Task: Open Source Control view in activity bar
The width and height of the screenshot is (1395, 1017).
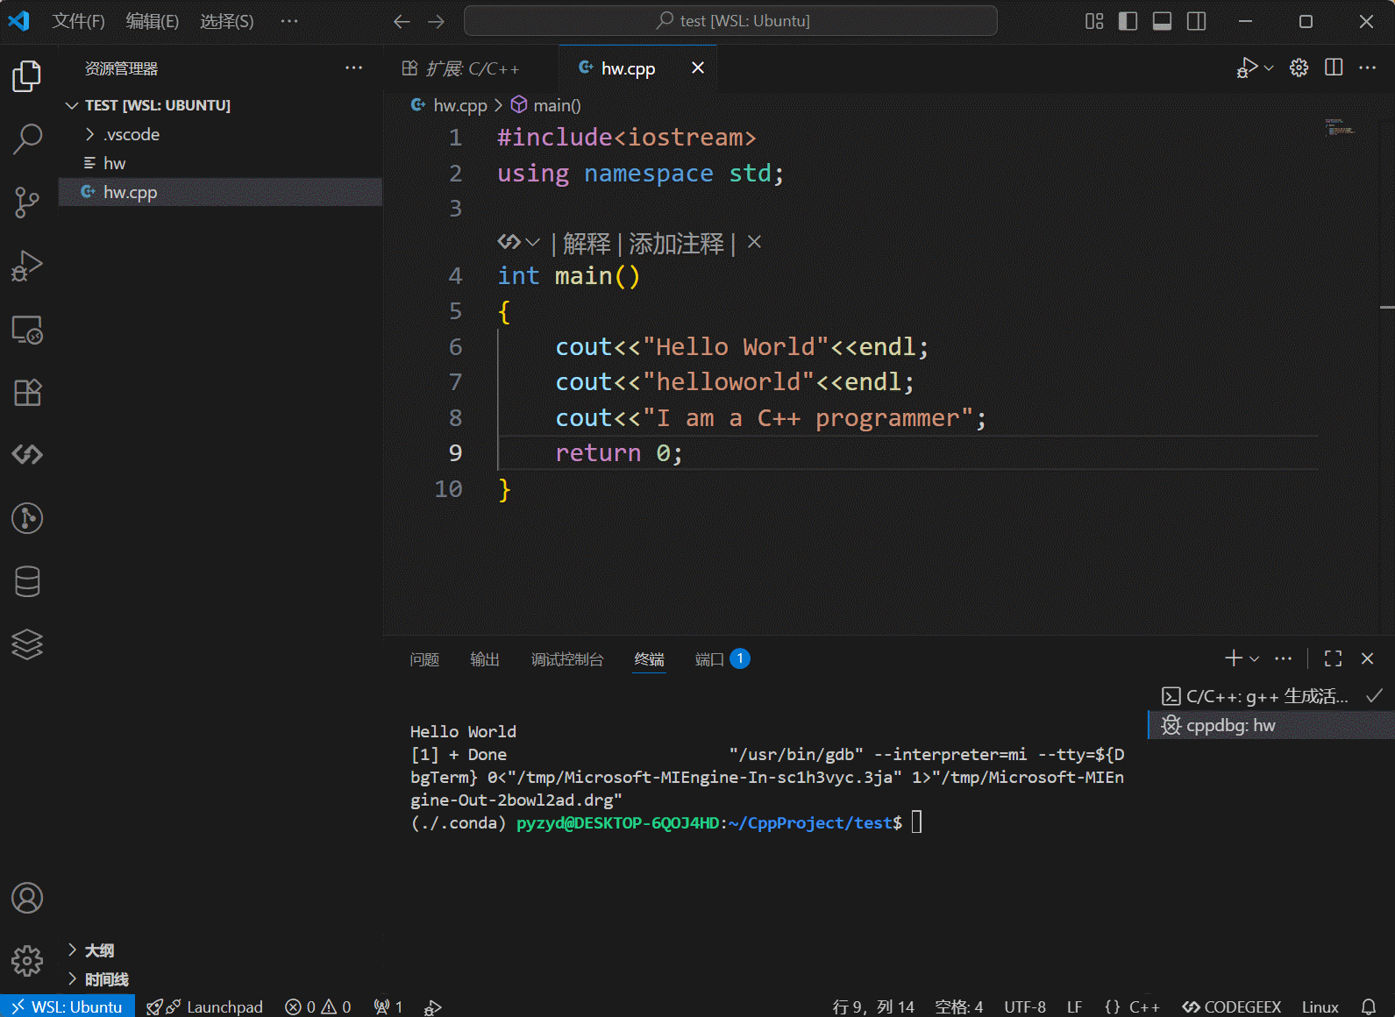Action: 27,203
